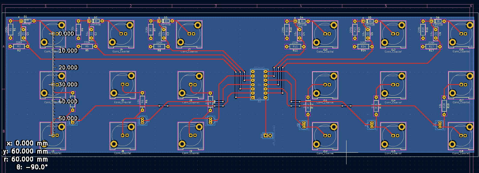
Task: Select resistor R5 footprint
Action: pyautogui.click(x=87, y=46)
